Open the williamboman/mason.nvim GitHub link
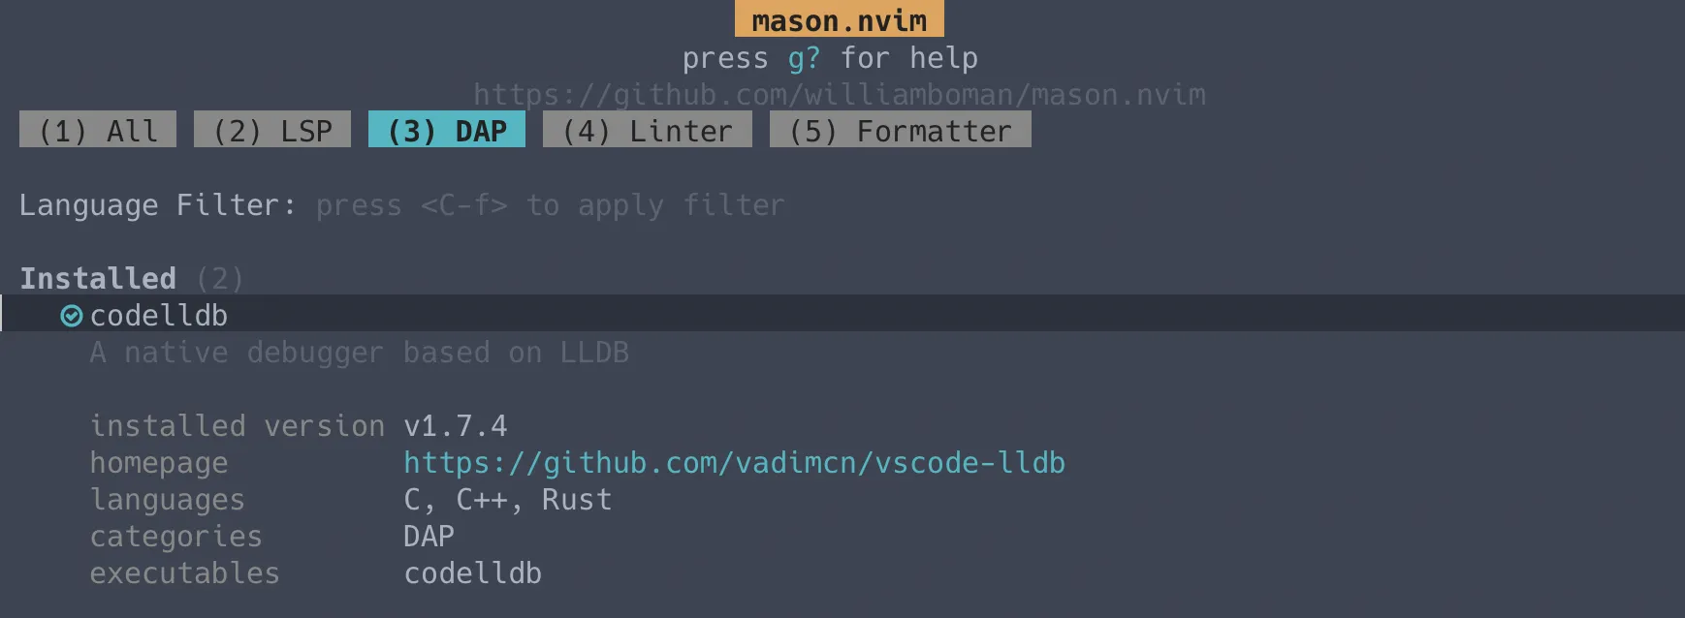The width and height of the screenshot is (1685, 618). coord(840,95)
